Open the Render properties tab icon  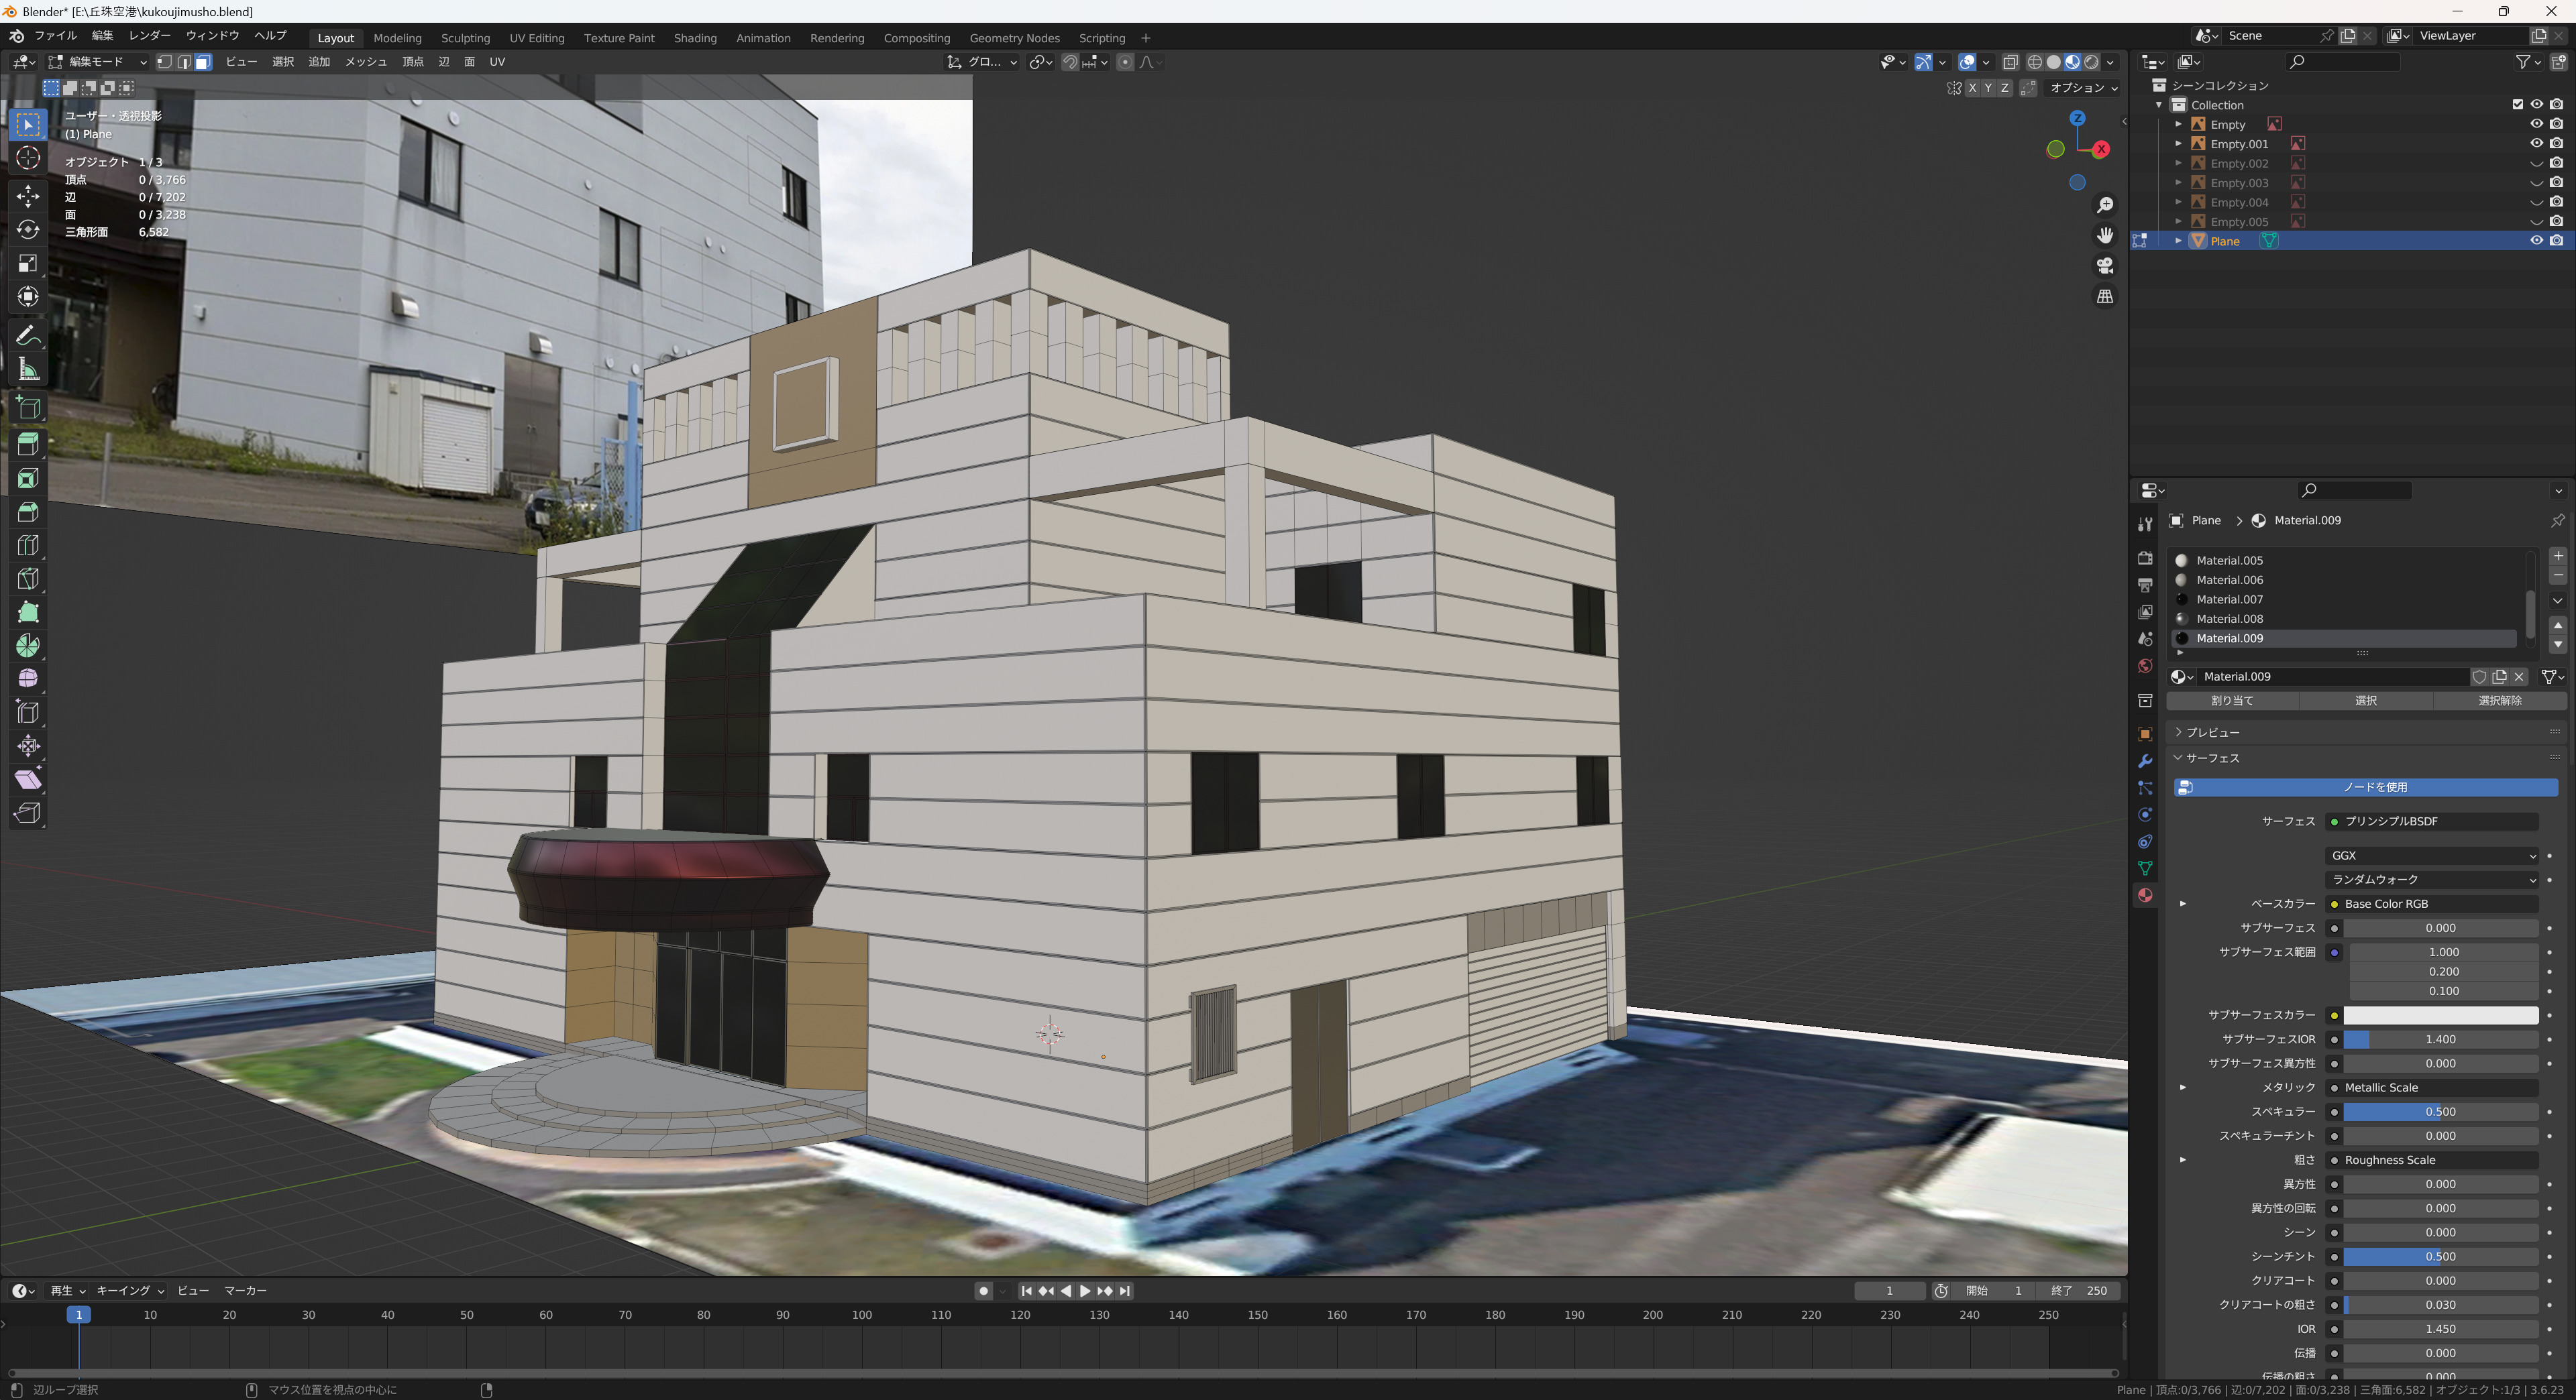2145,558
